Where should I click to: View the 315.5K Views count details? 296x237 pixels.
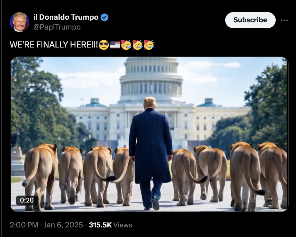(x=111, y=225)
